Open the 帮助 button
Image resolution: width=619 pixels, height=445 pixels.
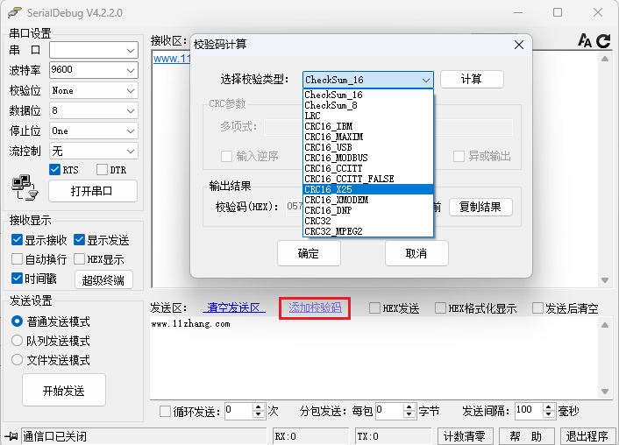tap(527, 436)
